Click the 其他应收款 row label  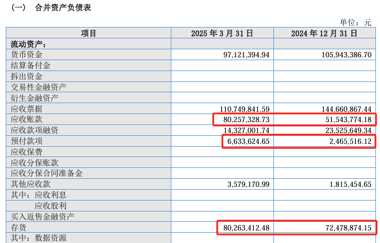click(x=30, y=184)
